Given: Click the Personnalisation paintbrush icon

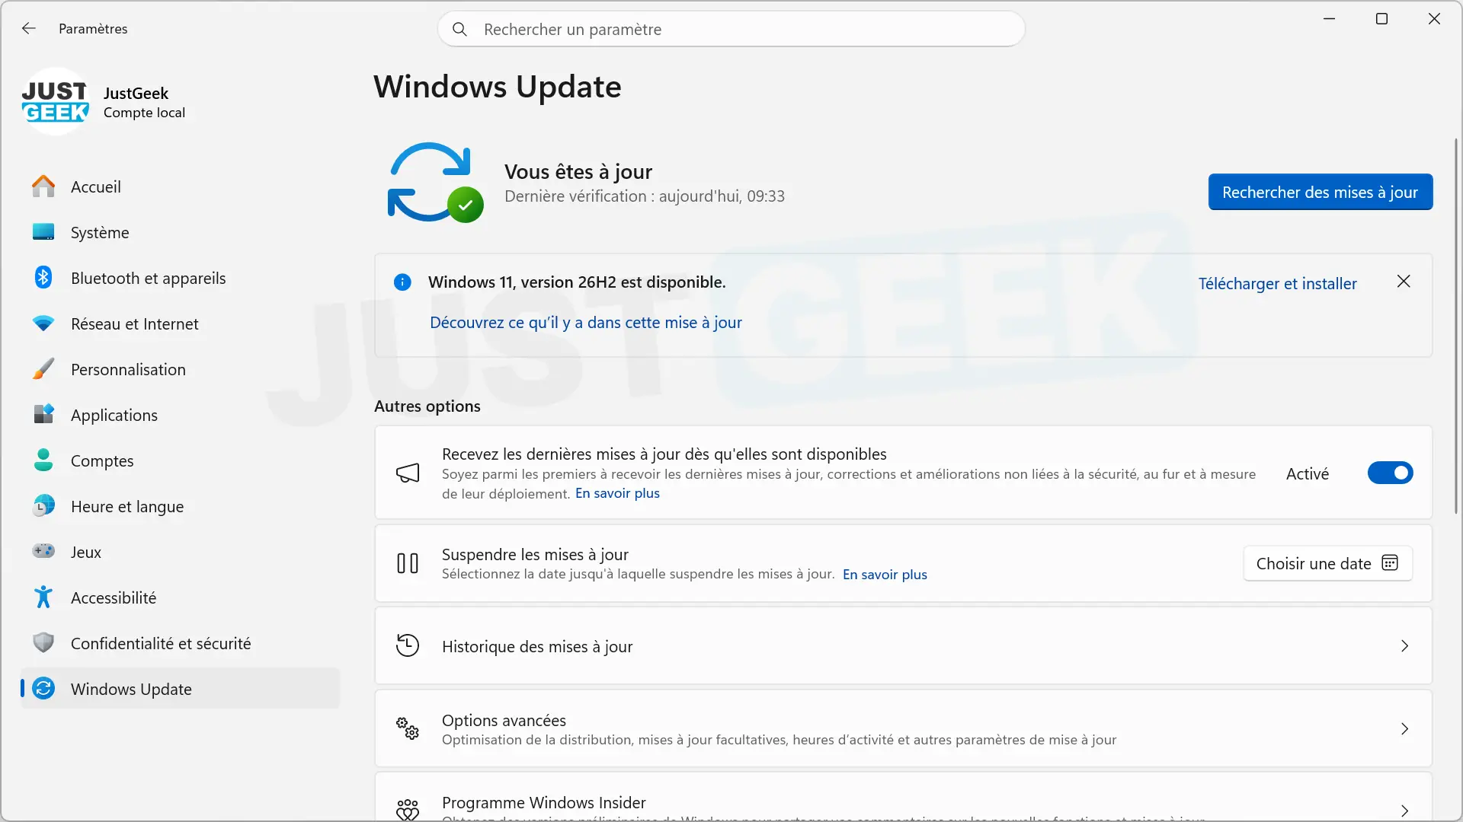Looking at the screenshot, I should (43, 369).
